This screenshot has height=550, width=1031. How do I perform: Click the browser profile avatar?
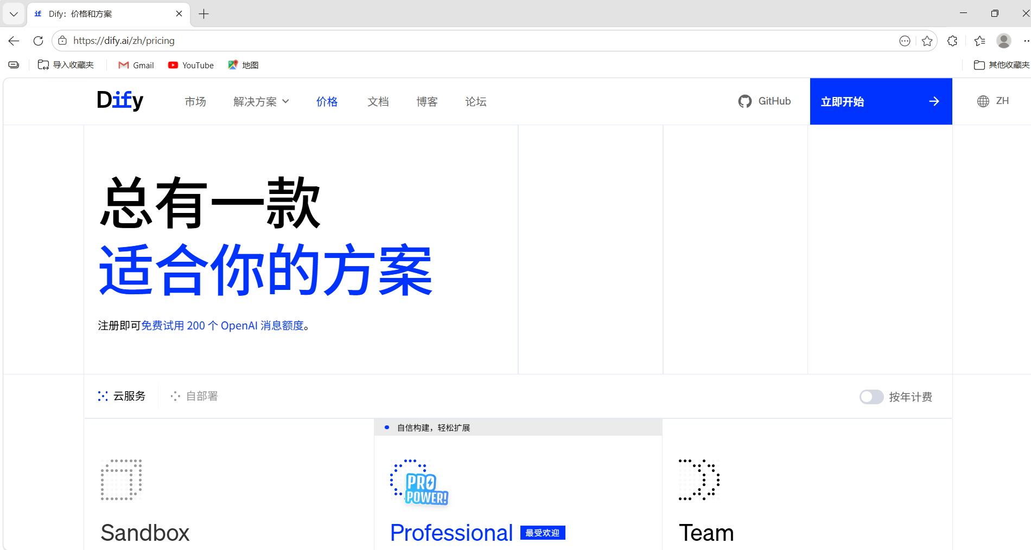click(x=1004, y=41)
